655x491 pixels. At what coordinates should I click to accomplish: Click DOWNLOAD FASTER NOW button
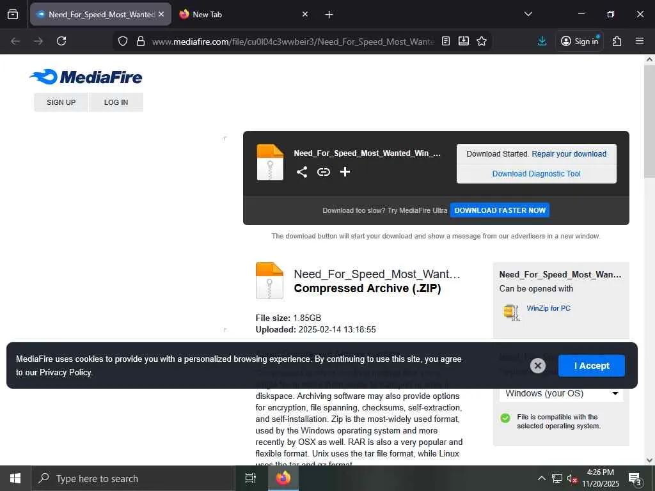click(500, 210)
